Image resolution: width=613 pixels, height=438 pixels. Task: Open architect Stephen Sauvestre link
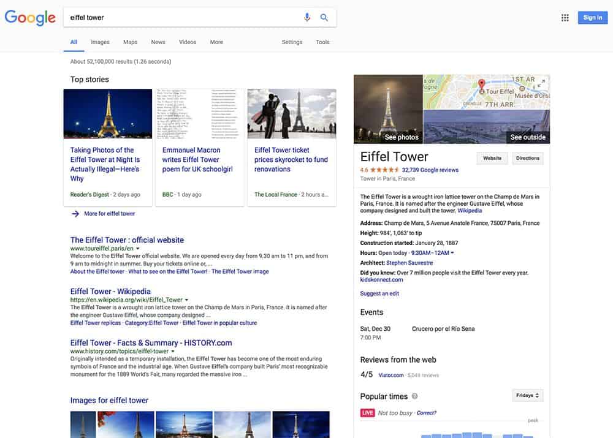[409, 263]
